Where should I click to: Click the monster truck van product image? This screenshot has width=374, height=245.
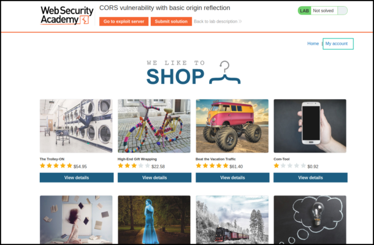point(232,126)
